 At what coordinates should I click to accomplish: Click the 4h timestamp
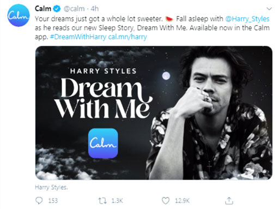tap(94, 9)
